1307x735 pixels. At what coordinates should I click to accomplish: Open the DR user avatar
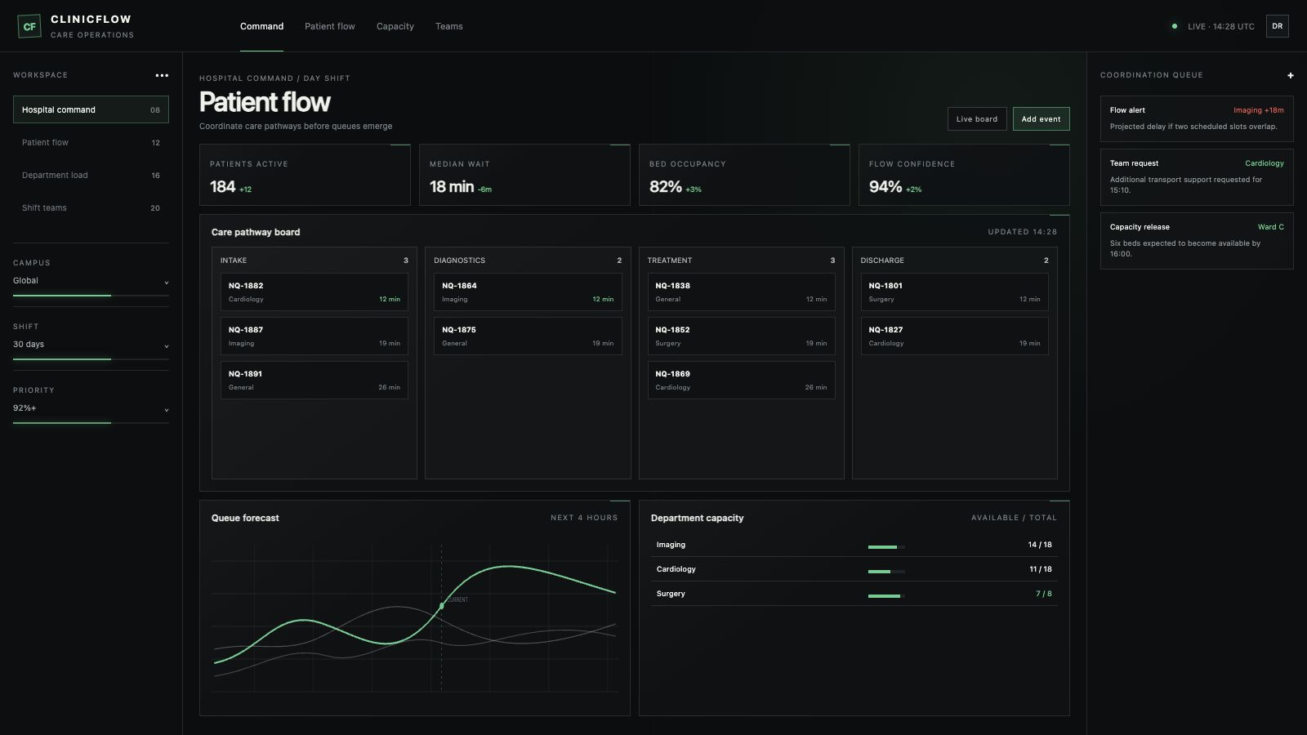pos(1277,26)
